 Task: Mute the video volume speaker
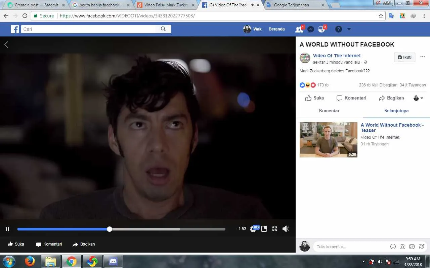pyautogui.click(x=286, y=229)
